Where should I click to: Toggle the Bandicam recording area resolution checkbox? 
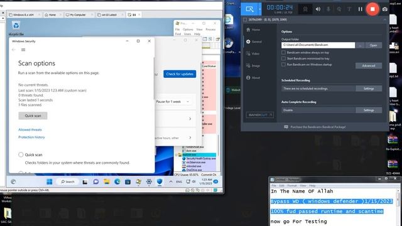(x=245, y=19)
